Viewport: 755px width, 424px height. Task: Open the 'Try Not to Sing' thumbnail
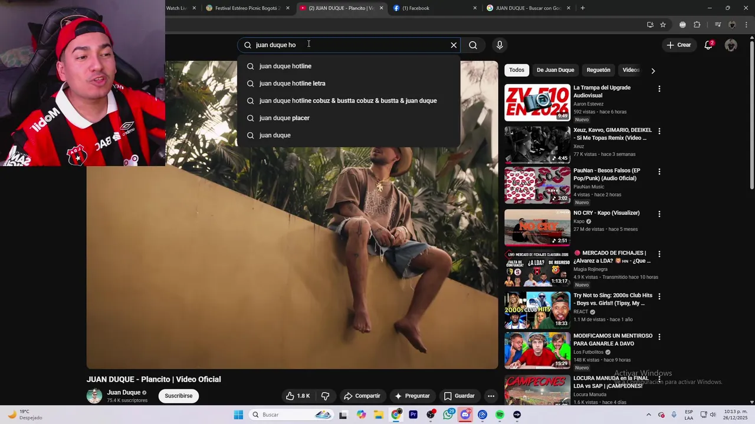(x=537, y=310)
